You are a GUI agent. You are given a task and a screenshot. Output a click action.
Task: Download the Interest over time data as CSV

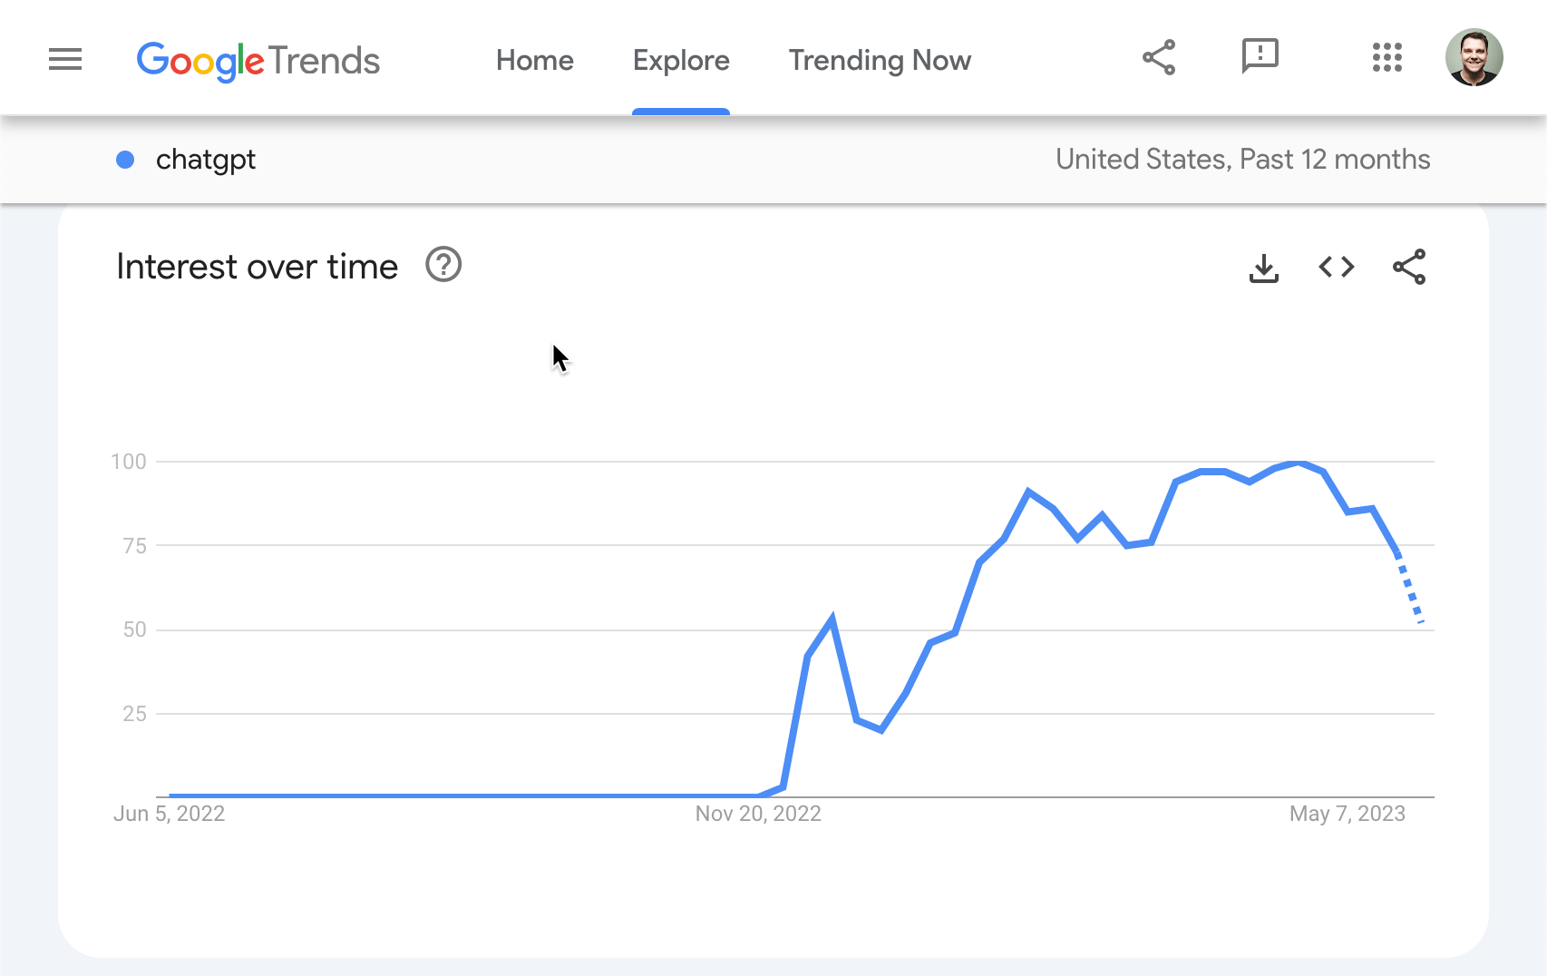pos(1264,267)
